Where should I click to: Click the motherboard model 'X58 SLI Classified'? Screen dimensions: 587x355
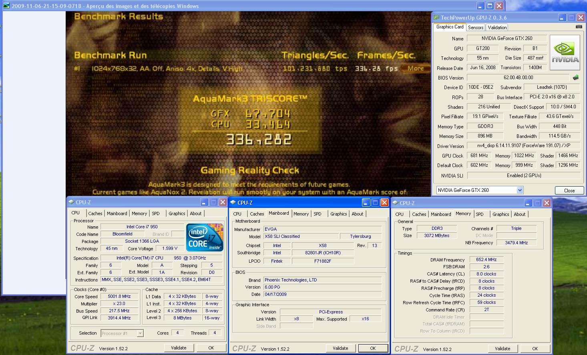[300, 236]
